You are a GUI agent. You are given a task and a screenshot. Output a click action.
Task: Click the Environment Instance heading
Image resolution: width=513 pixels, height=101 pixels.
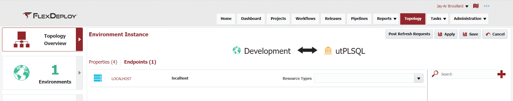click(x=118, y=34)
